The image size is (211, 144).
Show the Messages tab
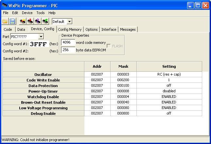(128, 29)
